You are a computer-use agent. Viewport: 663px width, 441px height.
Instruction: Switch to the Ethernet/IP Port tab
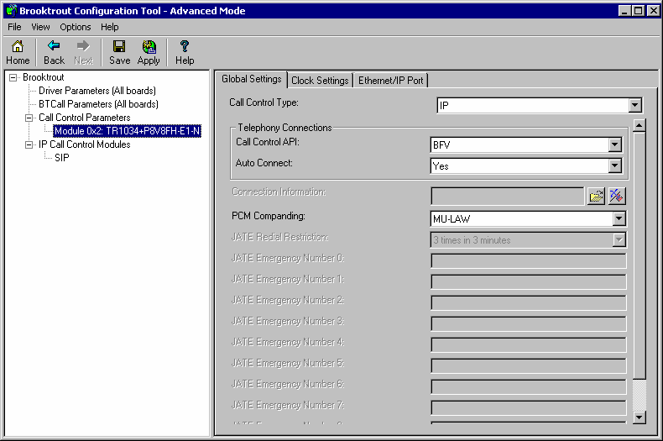point(390,81)
